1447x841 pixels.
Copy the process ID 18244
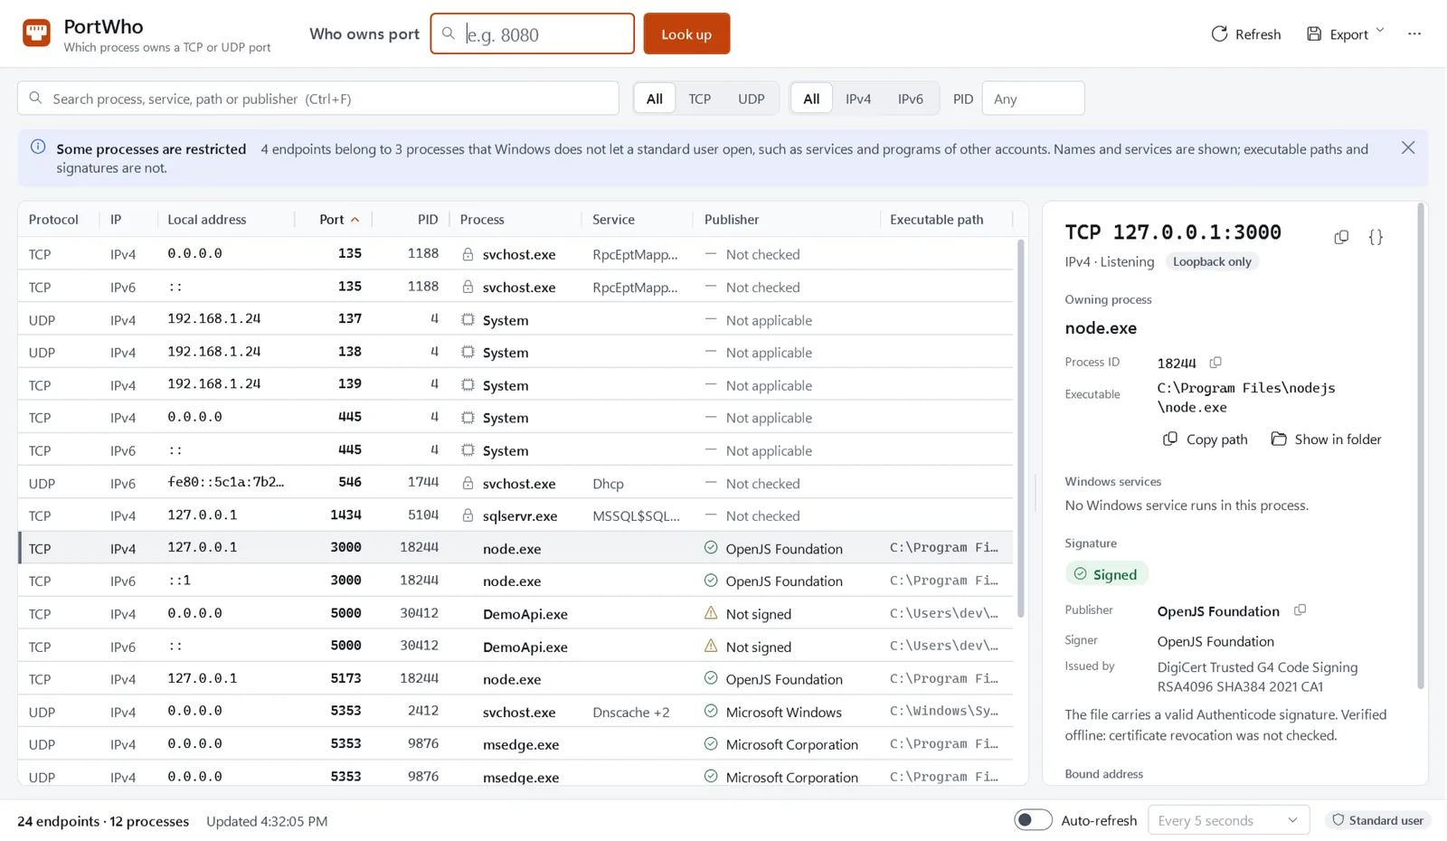pyautogui.click(x=1215, y=363)
